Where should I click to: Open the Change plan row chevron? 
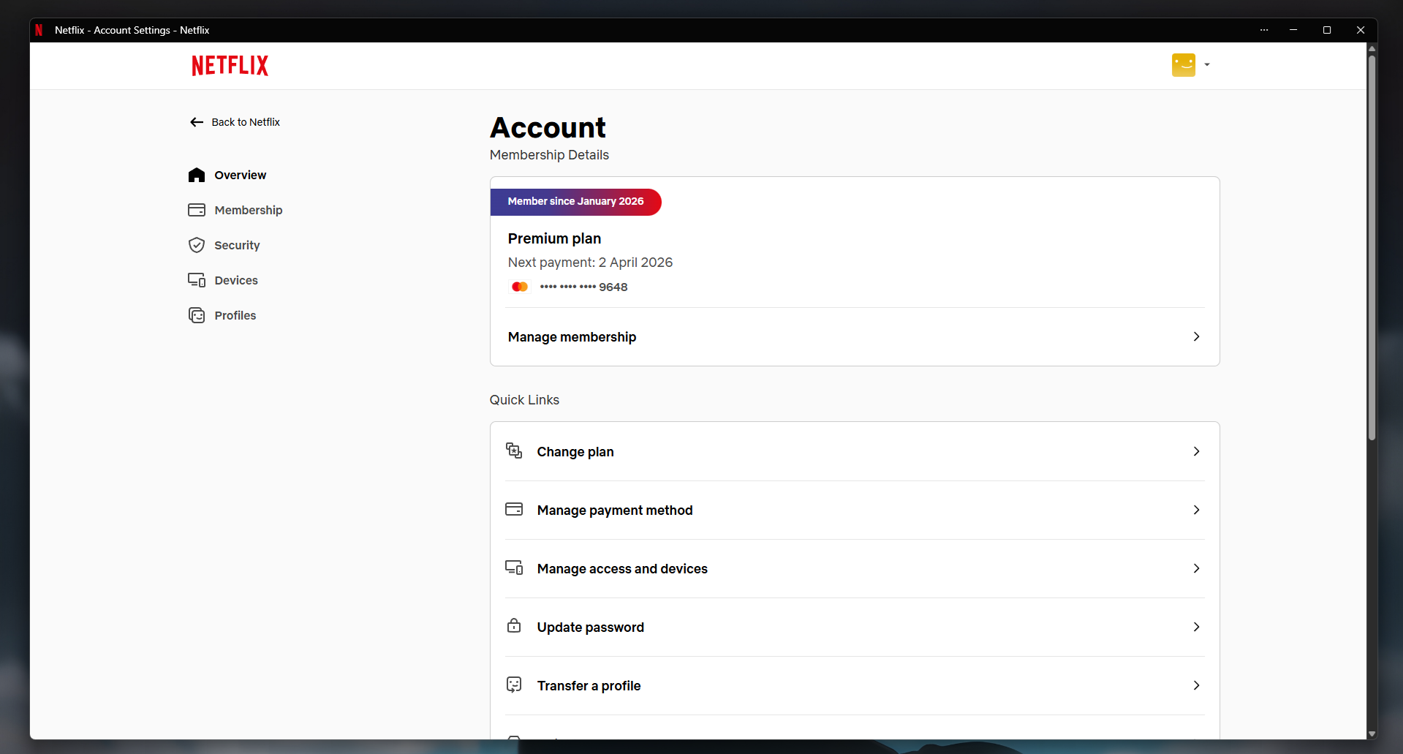pyautogui.click(x=1196, y=452)
